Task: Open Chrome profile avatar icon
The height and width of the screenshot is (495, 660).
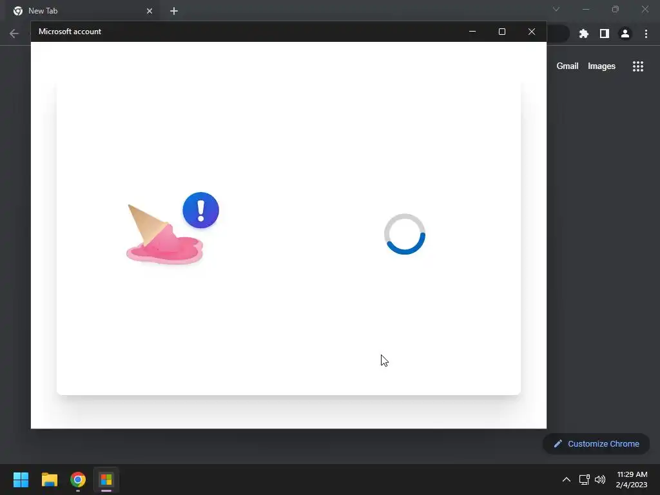Action: point(625,34)
